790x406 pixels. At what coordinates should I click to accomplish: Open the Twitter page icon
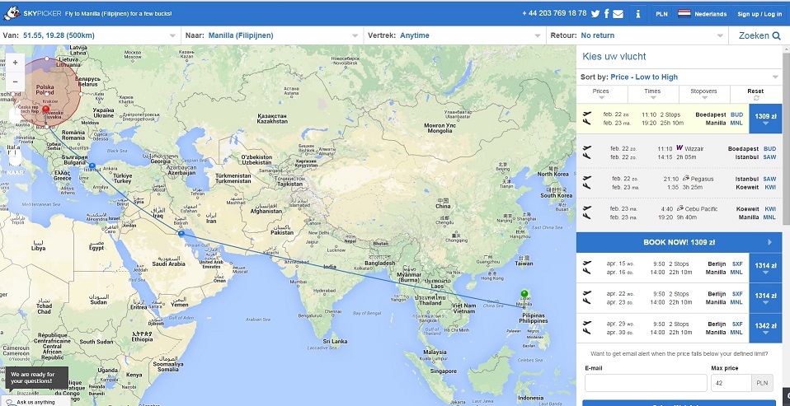pos(595,13)
